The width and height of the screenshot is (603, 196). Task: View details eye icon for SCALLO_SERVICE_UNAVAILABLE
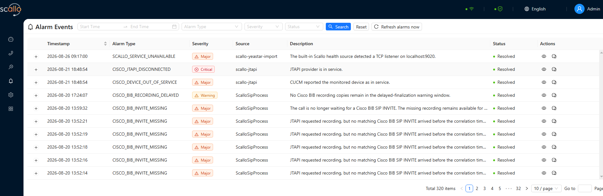[x=544, y=56]
